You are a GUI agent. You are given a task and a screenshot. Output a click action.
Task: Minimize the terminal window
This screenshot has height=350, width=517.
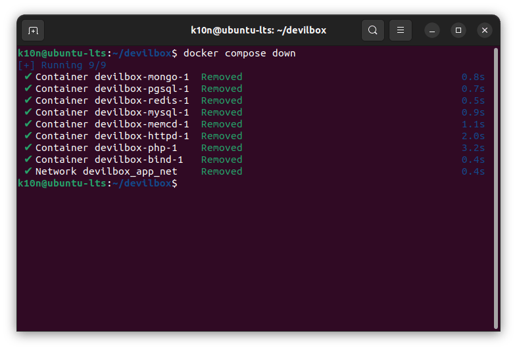(431, 30)
